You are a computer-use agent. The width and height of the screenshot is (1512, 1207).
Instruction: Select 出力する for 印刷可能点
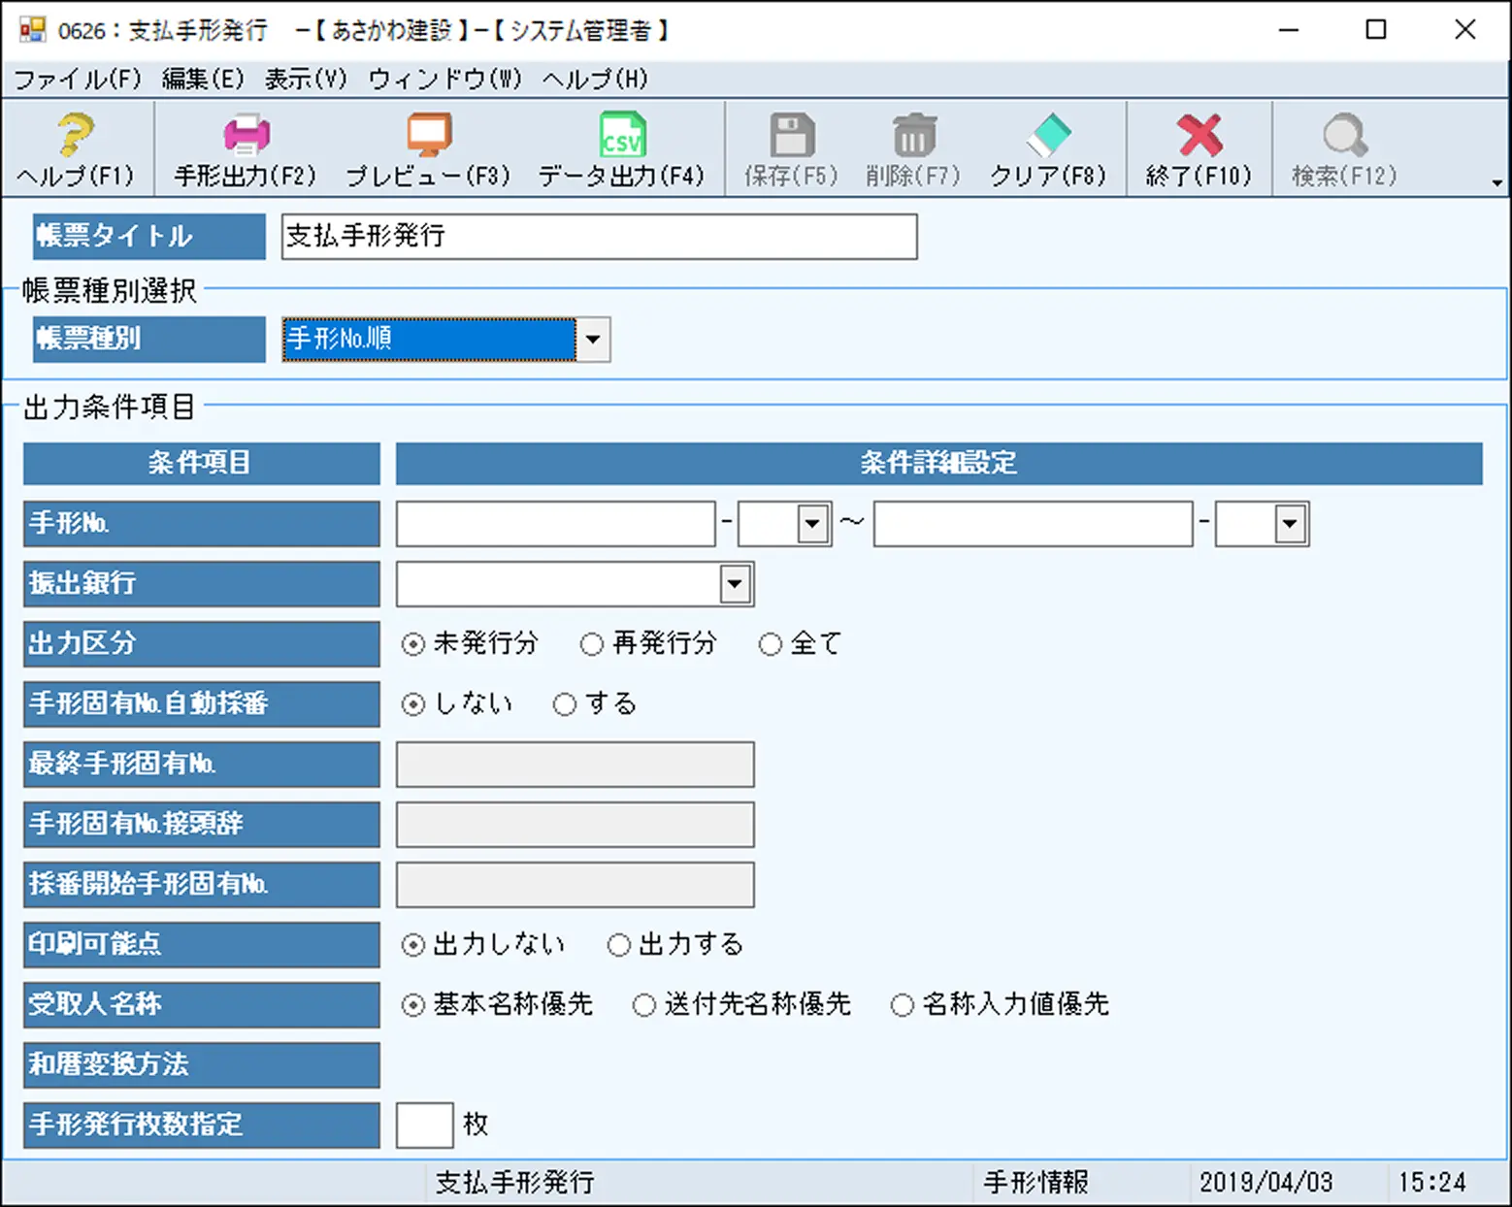[x=619, y=944]
